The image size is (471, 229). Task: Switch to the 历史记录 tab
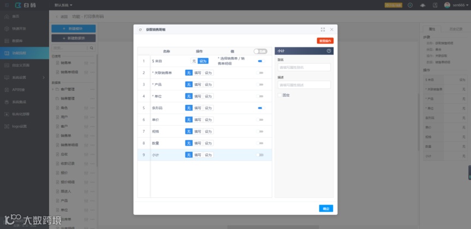pos(456,29)
